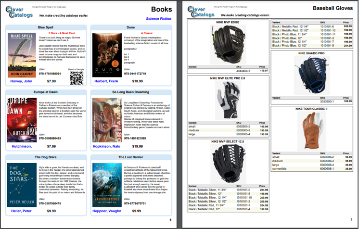The height and width of the screenshot is (229, 359).
Task: Select ISBN 979-8776670701
Action: (x=135, y=204)
